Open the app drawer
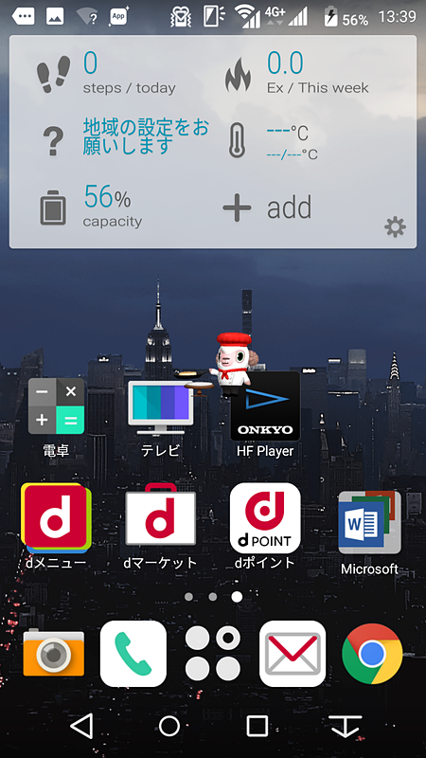The image size is (426, 758). (x=213, y=654)
